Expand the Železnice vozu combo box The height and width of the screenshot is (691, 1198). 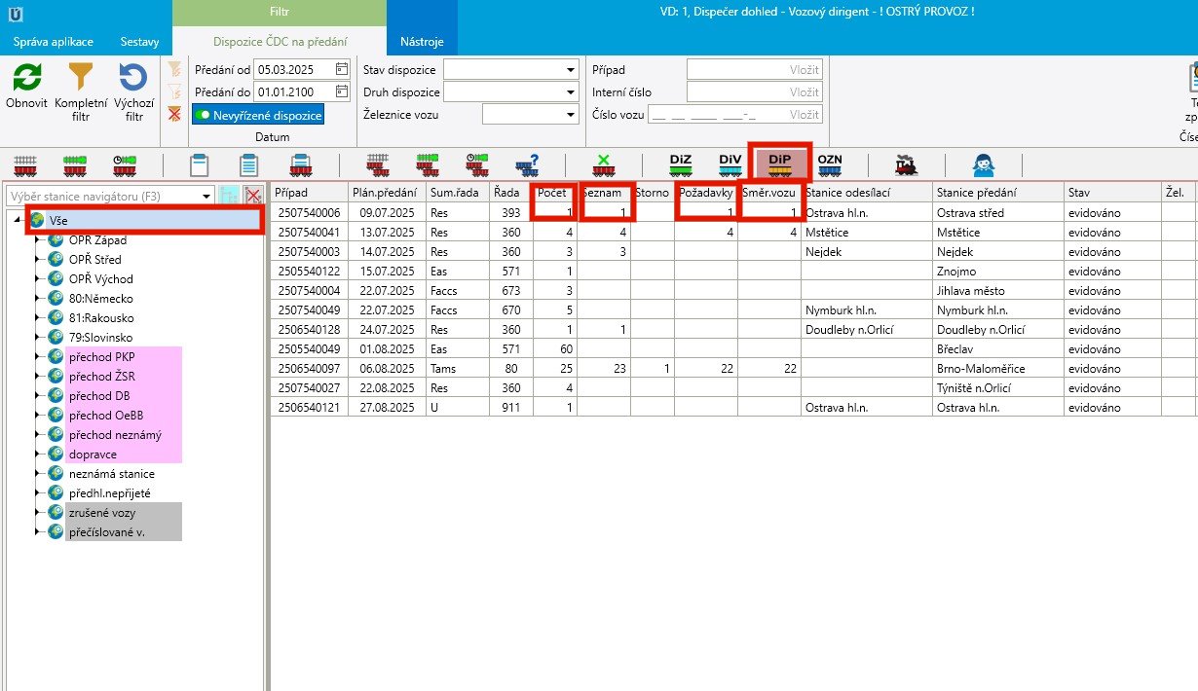coord(571,115)
